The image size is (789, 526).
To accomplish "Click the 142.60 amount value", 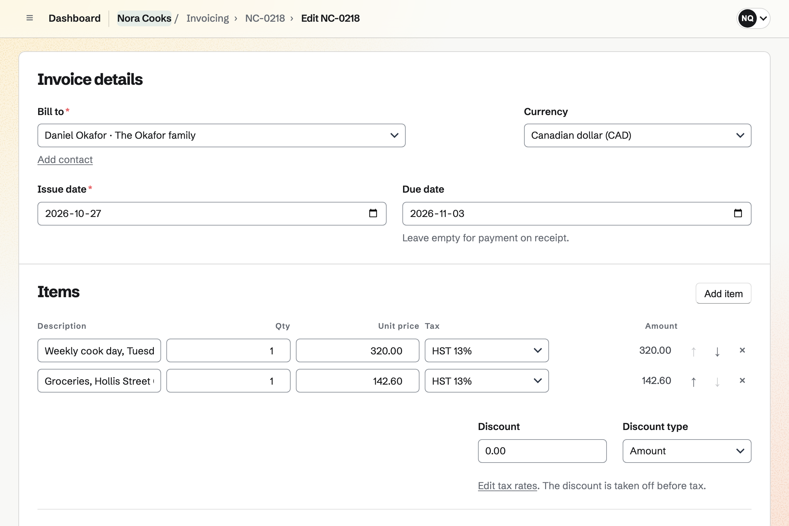I will click(657, 381).
